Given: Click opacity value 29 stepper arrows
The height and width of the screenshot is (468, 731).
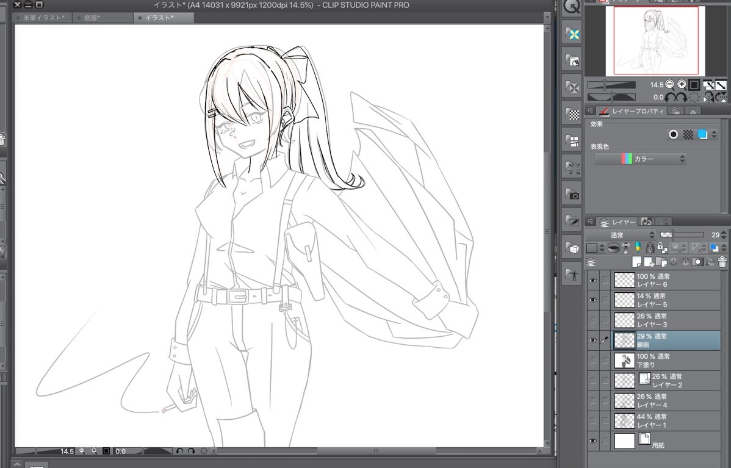Looking at the screenshot, I should tap(724, 234).
